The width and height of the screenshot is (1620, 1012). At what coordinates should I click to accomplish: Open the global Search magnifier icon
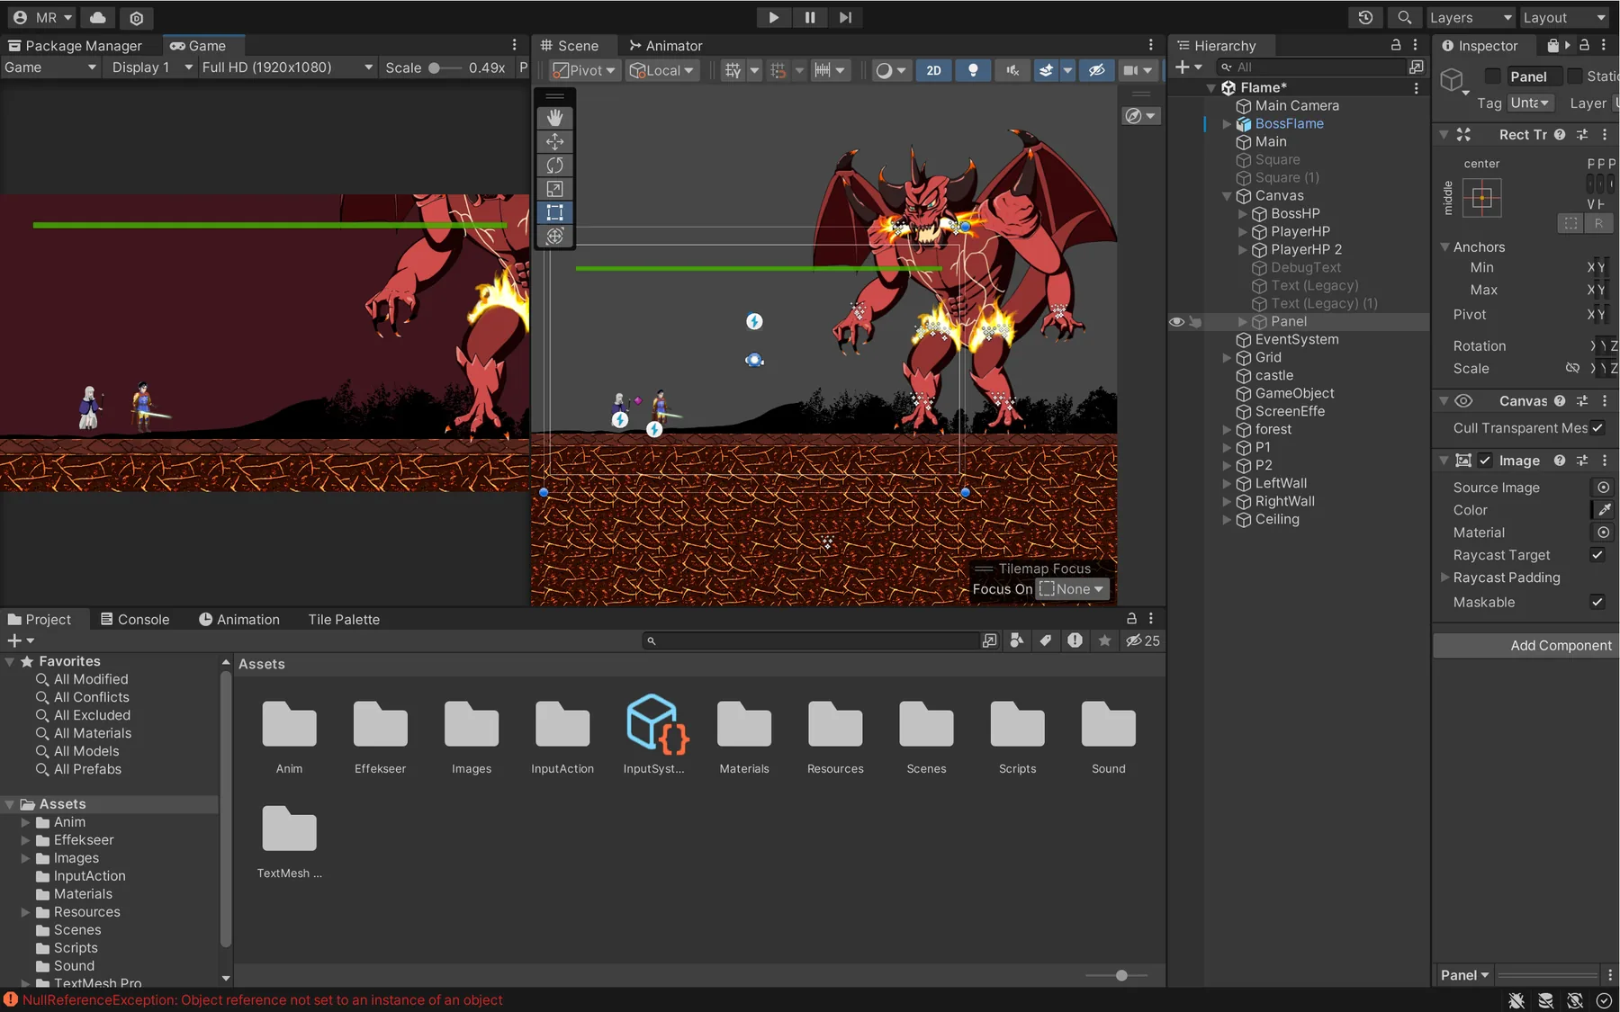[x=1404, y=17]
